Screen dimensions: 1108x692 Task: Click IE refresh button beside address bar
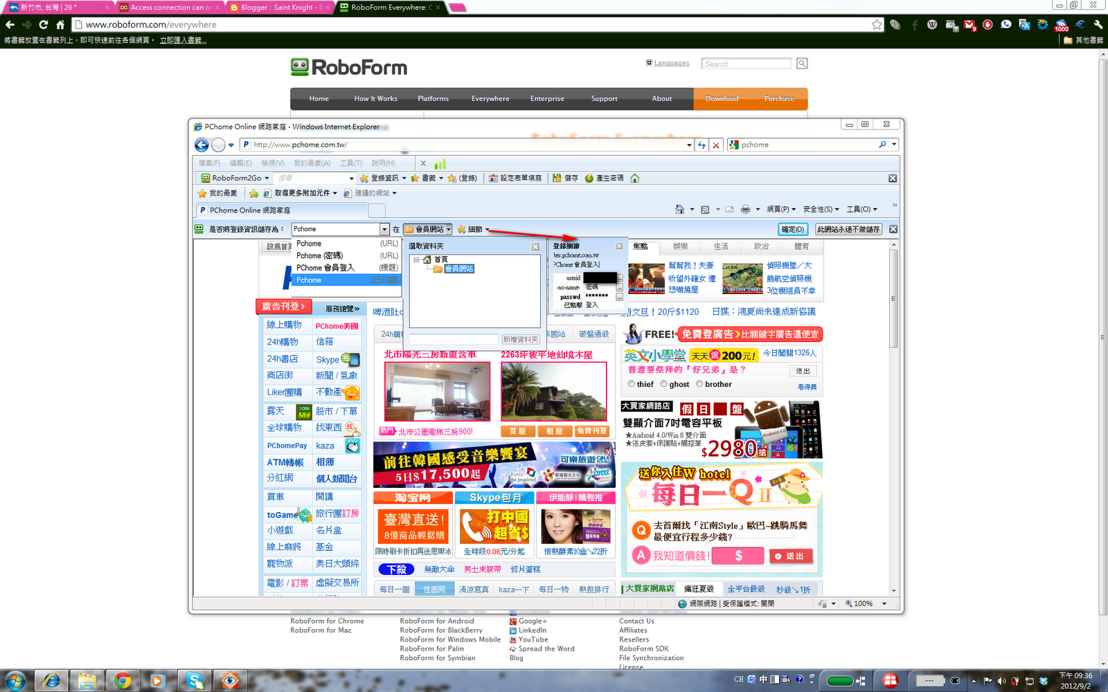(702, 145)
